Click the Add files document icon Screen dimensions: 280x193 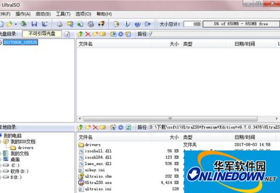tap(116, 24)
